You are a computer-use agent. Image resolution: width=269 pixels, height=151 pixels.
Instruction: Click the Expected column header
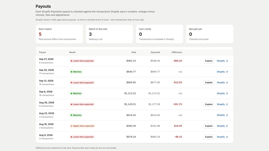(155, 52)
